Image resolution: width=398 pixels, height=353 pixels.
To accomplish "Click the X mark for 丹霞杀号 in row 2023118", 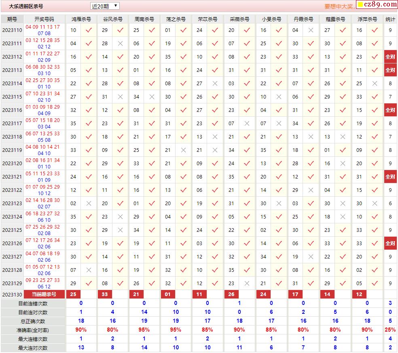I will click(x=311, y=137).
